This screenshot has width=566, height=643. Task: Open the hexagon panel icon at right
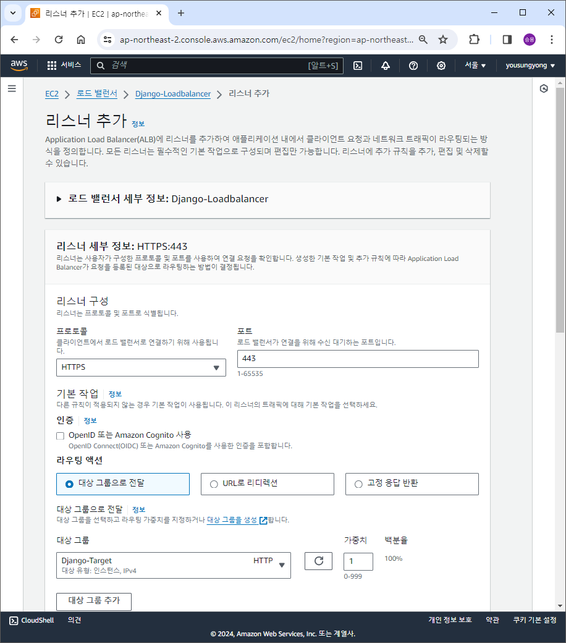click(544, 88)
